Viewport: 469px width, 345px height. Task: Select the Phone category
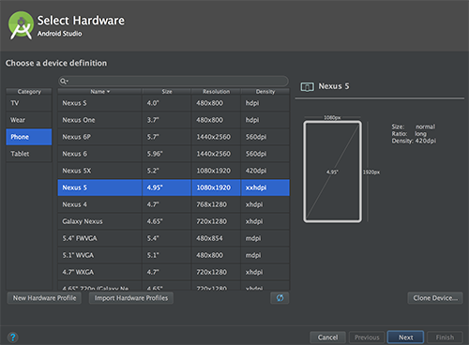click(29, 137)
